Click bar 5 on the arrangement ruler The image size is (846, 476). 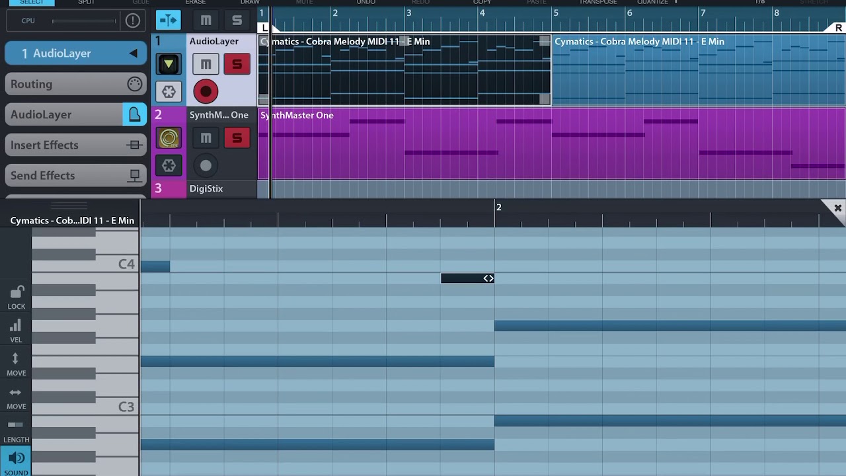[x=556, y=13]
